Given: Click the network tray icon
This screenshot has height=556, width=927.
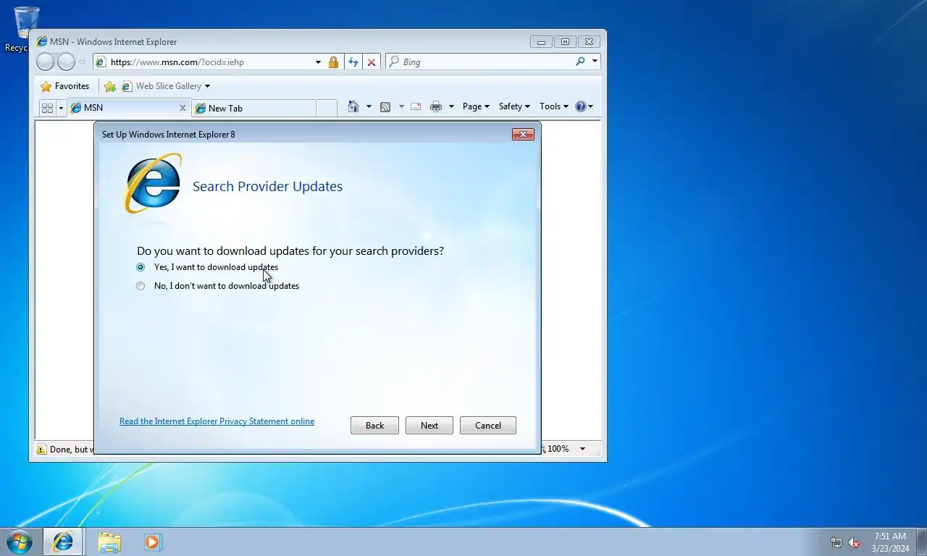Looking at the screenshot, I should click(836, 542).
